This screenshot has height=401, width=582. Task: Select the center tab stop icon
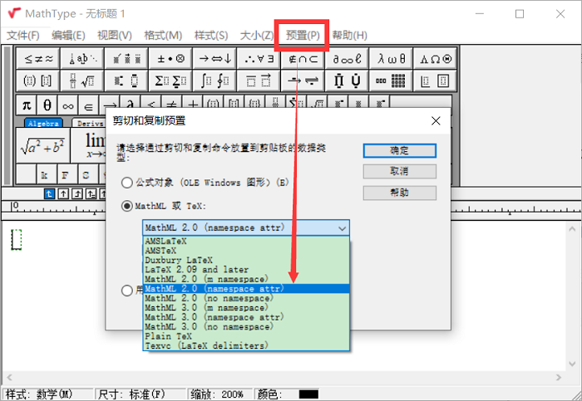coord(63,193)
